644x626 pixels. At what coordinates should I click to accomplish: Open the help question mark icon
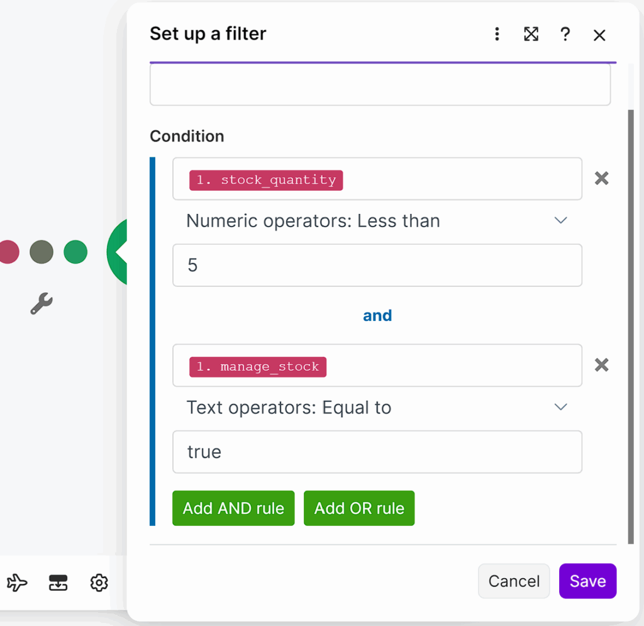point(565,35)
